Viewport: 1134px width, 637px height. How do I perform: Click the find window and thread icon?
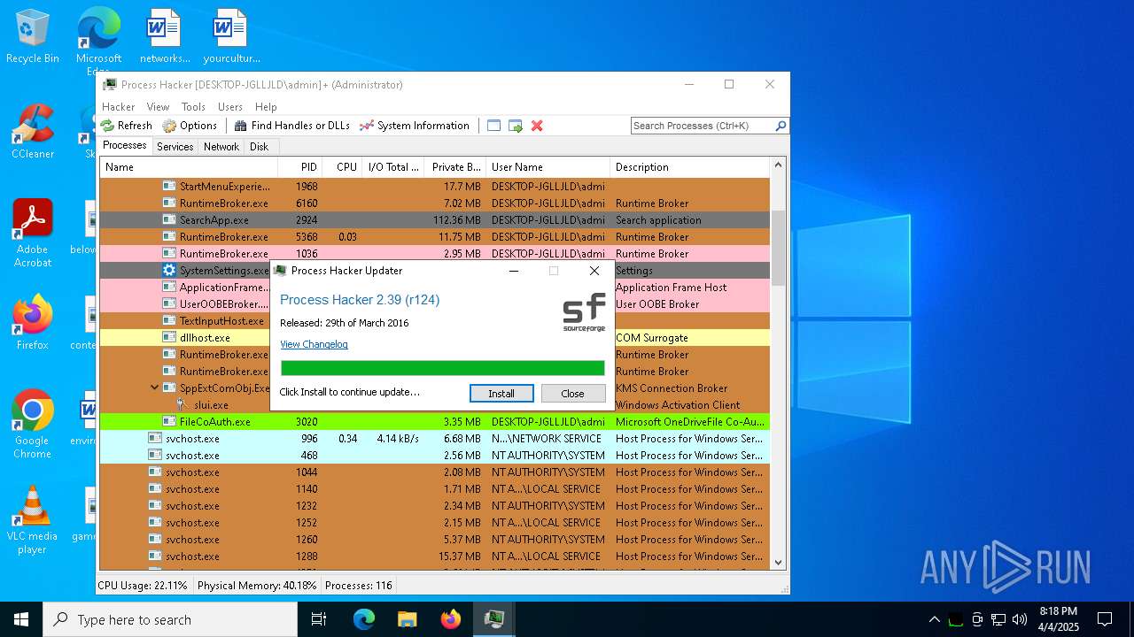[516, 126]
